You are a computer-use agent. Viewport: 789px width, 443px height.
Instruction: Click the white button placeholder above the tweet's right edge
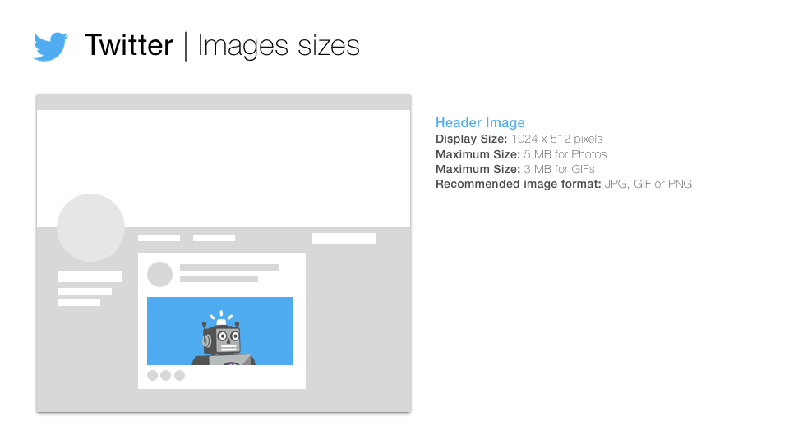pyautogui.click(x=344, y=239)
